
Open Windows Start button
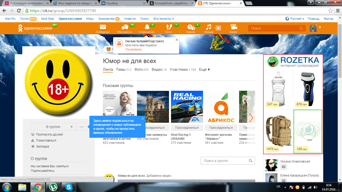(x=6, y=187)
